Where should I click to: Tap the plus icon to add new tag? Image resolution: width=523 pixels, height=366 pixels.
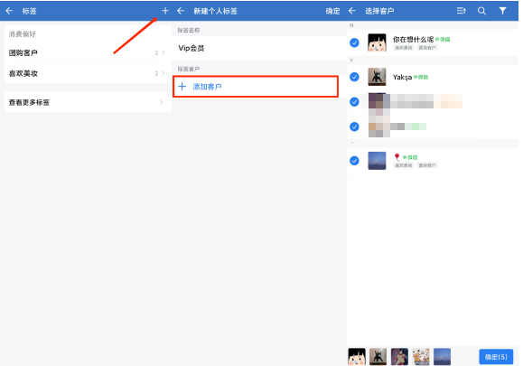pos(165,11)
